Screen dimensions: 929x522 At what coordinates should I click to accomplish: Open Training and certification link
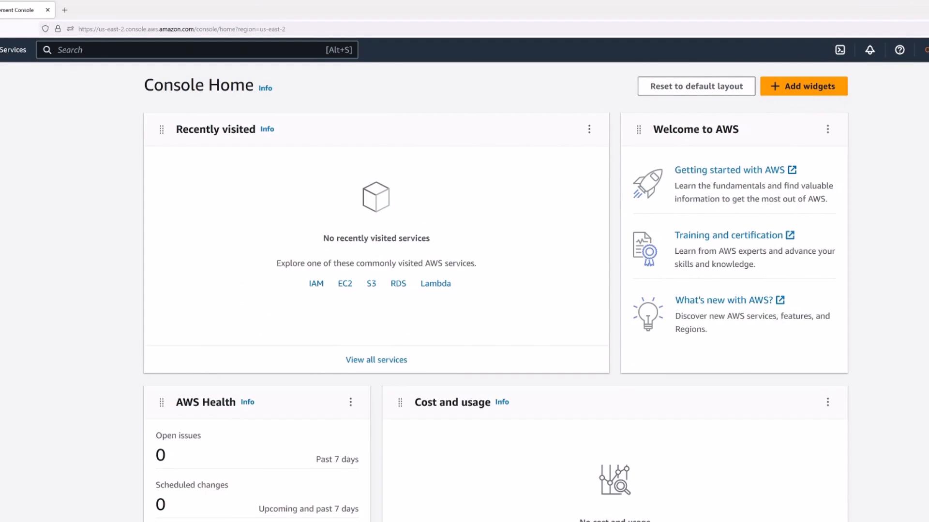click(x=734, y=235)
